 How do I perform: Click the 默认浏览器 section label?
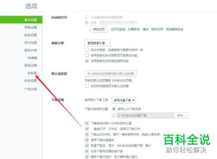(59, 73)
